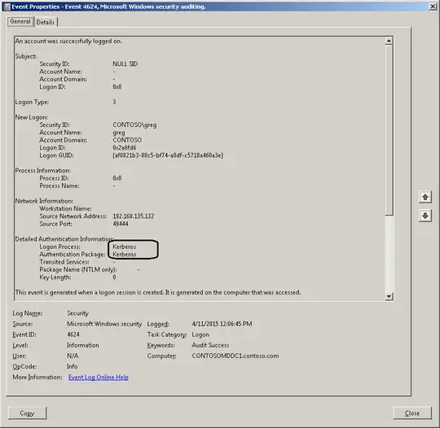Select the Logon GUID value in braces
This screenshot has height=428, width=440.
point(168,155)
